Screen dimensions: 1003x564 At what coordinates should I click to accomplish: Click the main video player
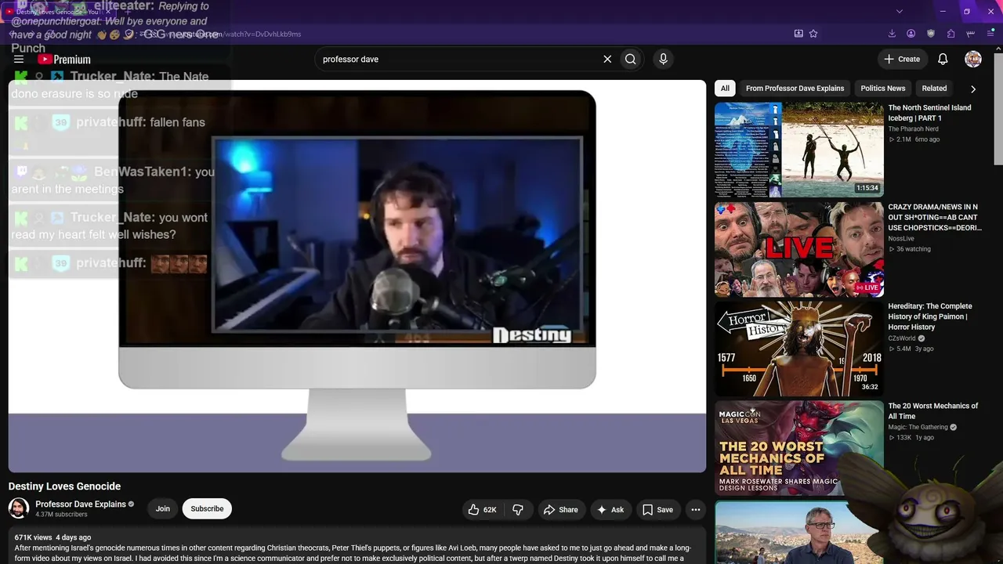[x=357, y=276]
